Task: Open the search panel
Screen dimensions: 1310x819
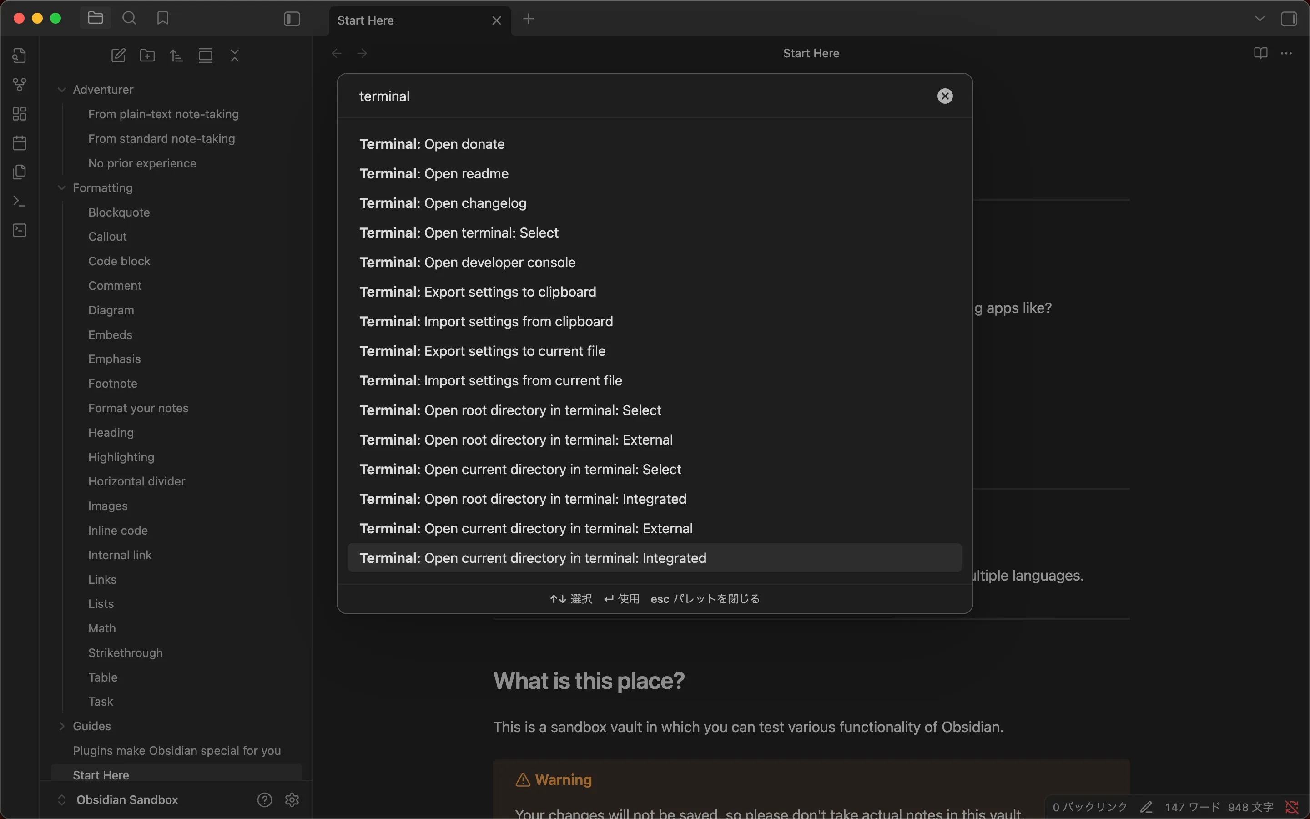Action: (x=129, y=18)
